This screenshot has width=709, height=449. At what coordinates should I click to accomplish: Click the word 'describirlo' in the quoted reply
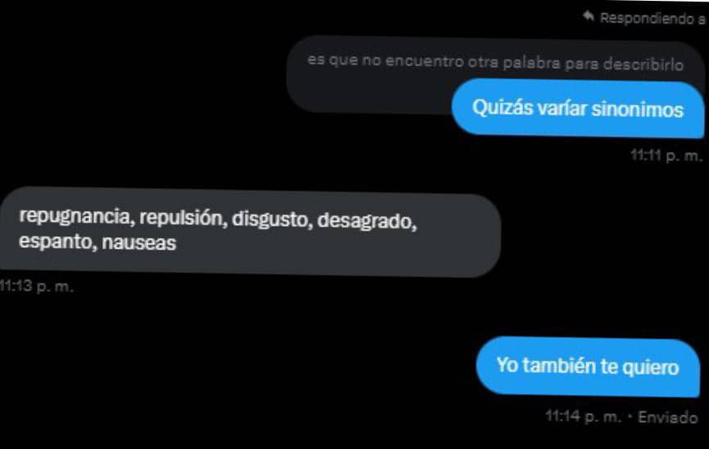(x=644, y=64)
